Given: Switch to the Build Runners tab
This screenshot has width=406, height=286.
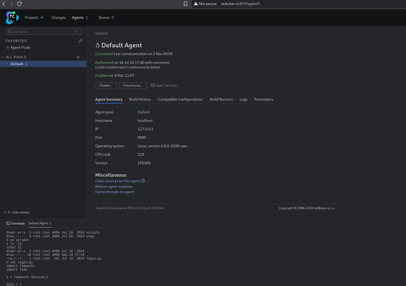Looking at the screenshot, I should 221,99.
